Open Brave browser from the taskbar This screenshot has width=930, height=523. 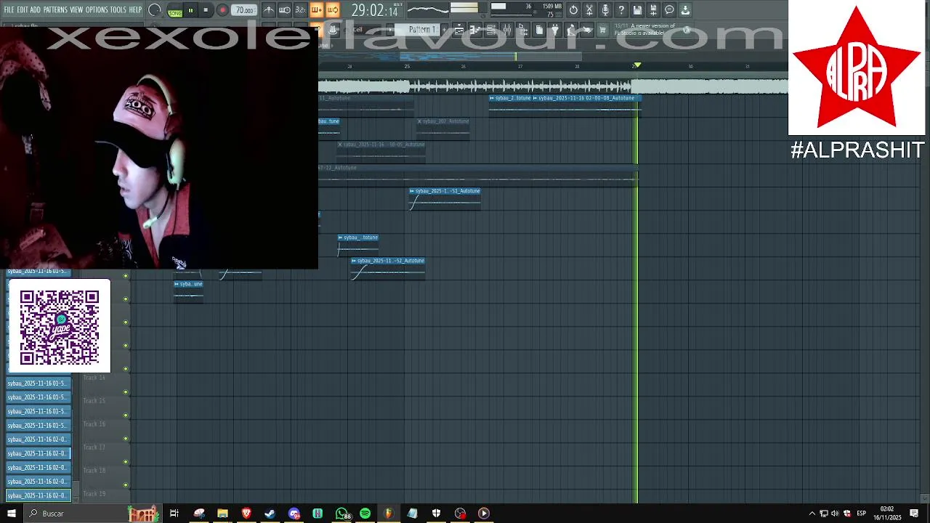point(246,514)
